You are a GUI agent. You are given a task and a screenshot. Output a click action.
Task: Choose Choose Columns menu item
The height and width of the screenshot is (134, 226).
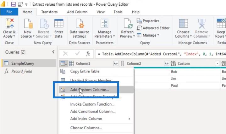pyautogui.click(x=96, y=128)
